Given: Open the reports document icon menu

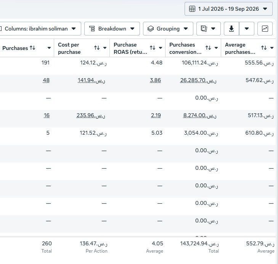Looking at the screenshot, I should (209, 29).
